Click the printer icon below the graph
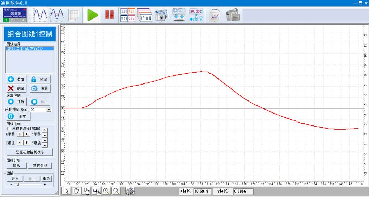 click(130, 191)
